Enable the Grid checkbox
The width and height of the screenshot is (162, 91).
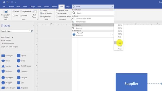click(14, 16)
